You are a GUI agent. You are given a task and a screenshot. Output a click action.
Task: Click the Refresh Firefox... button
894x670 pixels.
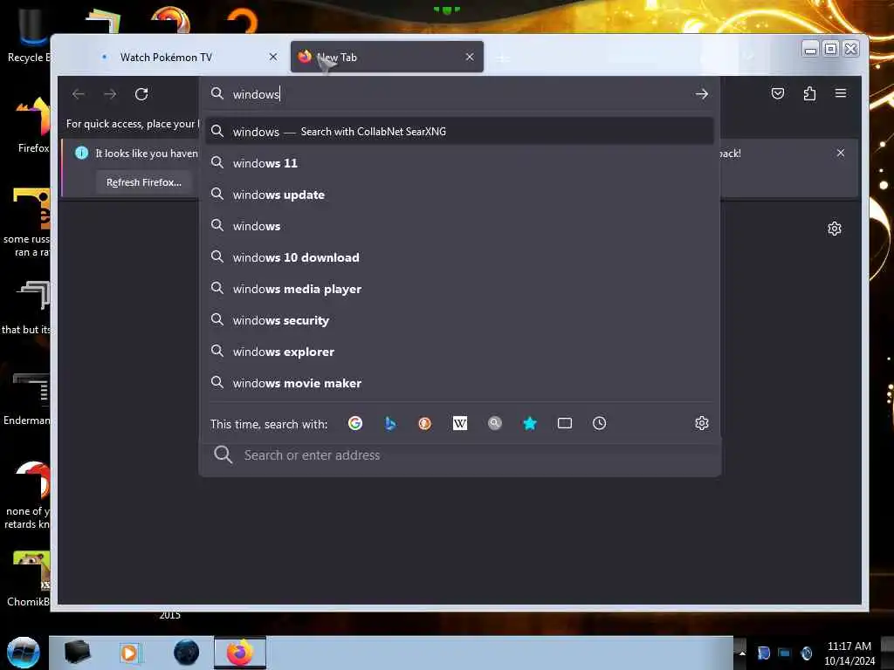click(144, 182)
